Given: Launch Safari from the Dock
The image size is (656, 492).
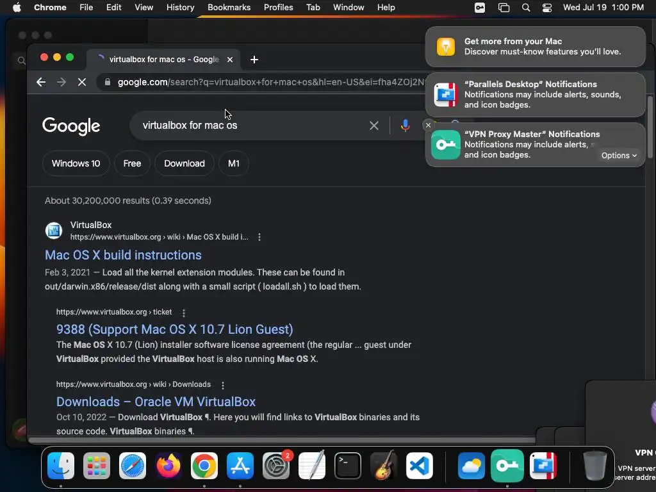Looking at the screenshot, I should point(133,465).
